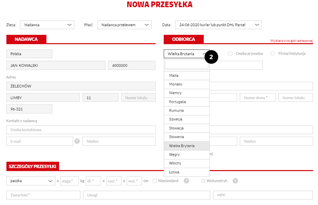318x205 pixels.
Task: Click the wys. height field
Action: pyautogui.click(x=134, y=181)
